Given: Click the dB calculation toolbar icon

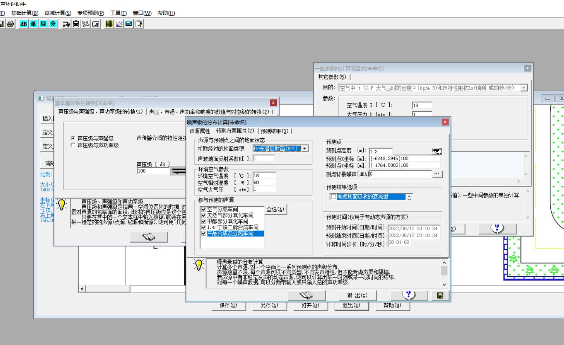Looking at the screenshot, I should click(23, 24).
